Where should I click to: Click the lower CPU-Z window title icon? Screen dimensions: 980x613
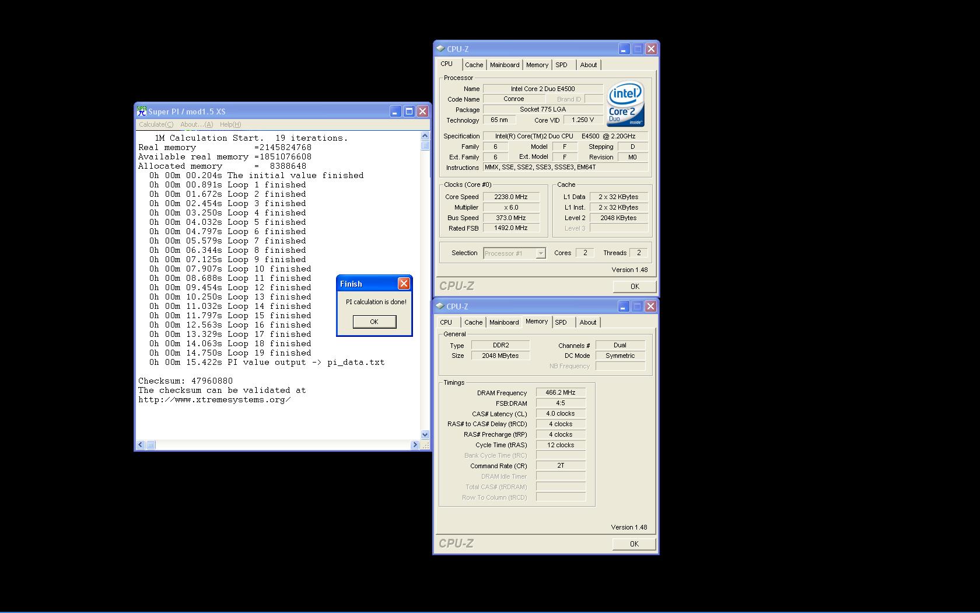(440, 306)
